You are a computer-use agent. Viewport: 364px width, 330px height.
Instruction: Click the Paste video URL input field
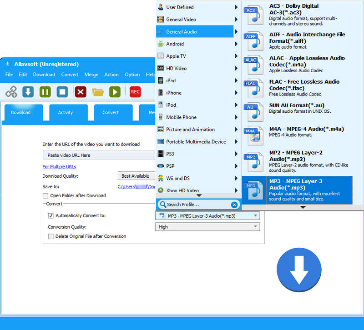point(99,155)
